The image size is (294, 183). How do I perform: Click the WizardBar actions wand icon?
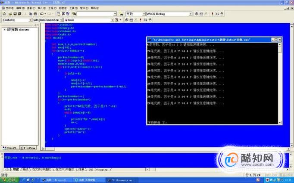click(x=117, y=20)
